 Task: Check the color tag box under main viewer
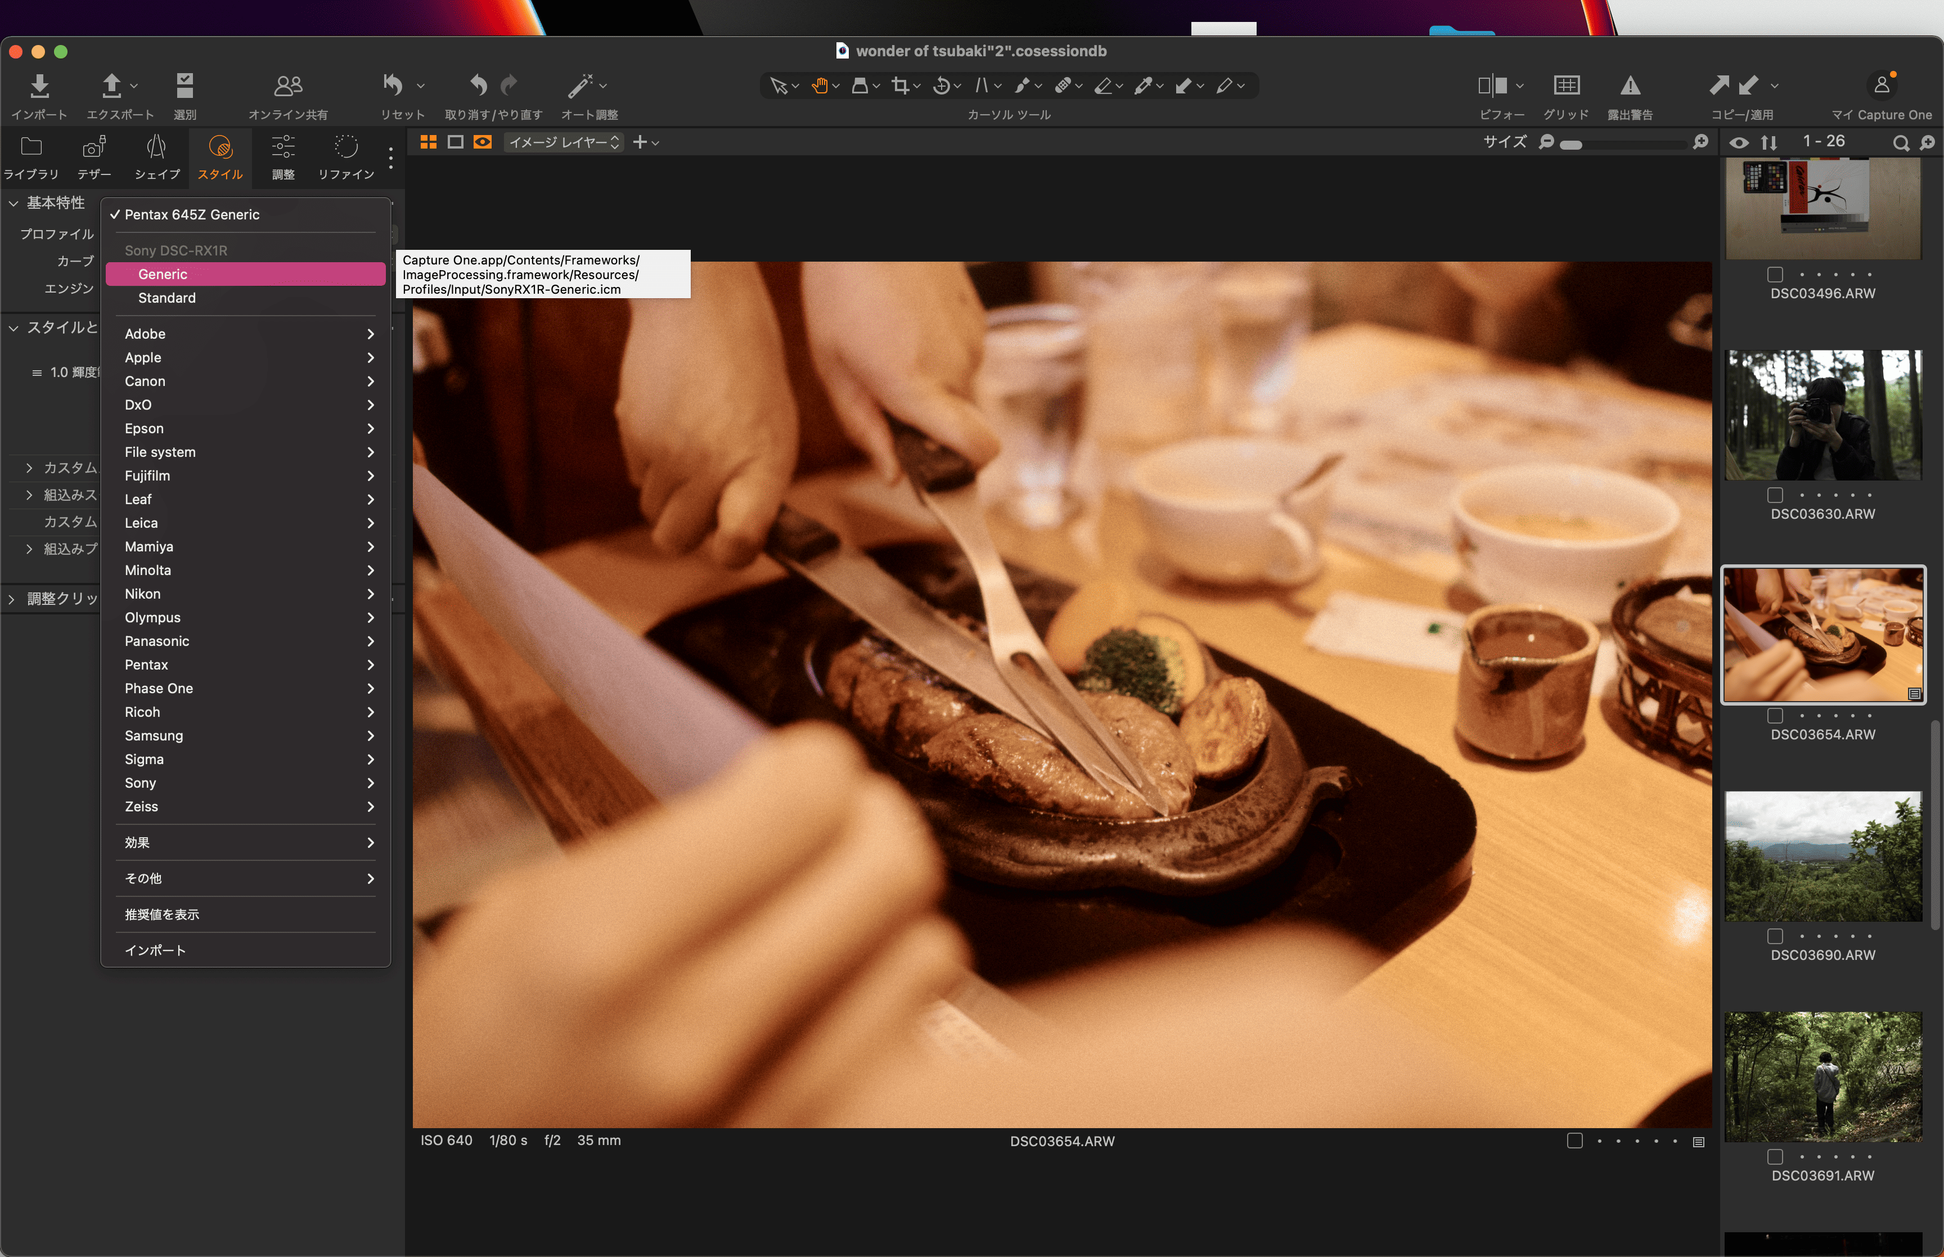pyautogui.click(x=1575, y=1141)
